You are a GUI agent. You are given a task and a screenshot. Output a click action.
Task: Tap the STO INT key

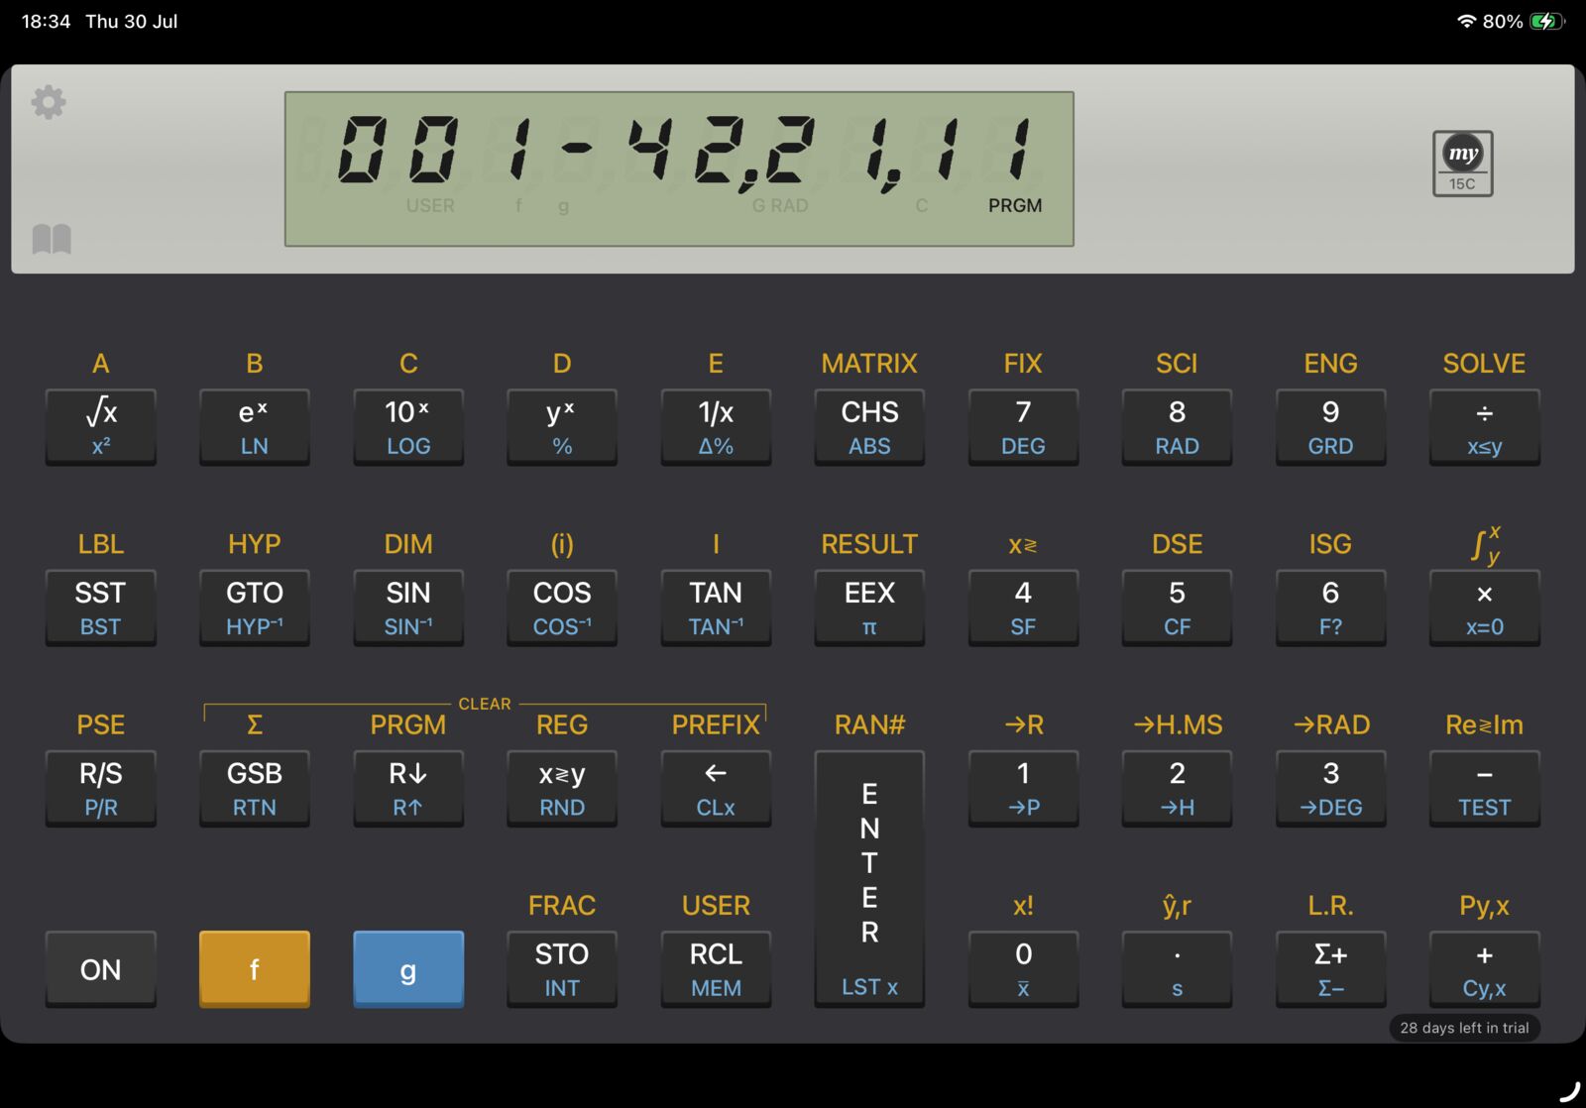click(x=562, y=969)
